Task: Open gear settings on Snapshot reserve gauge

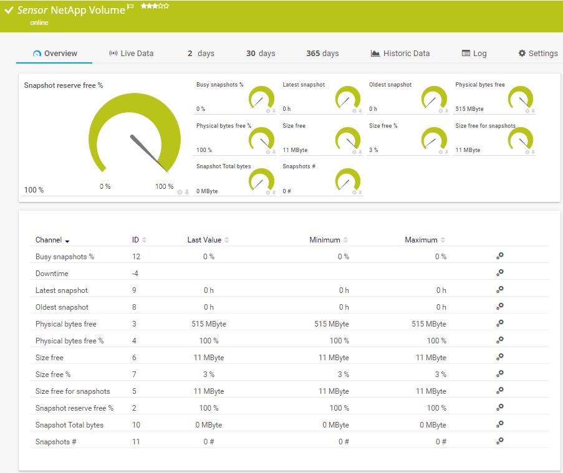Action: 180,192
